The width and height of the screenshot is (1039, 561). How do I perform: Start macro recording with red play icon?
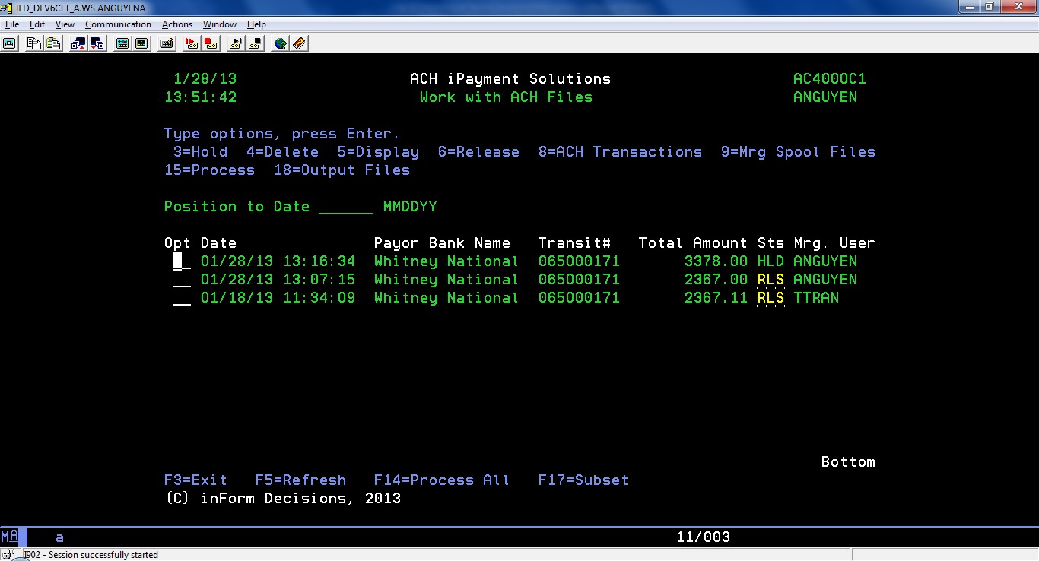(x=192, y=43)
